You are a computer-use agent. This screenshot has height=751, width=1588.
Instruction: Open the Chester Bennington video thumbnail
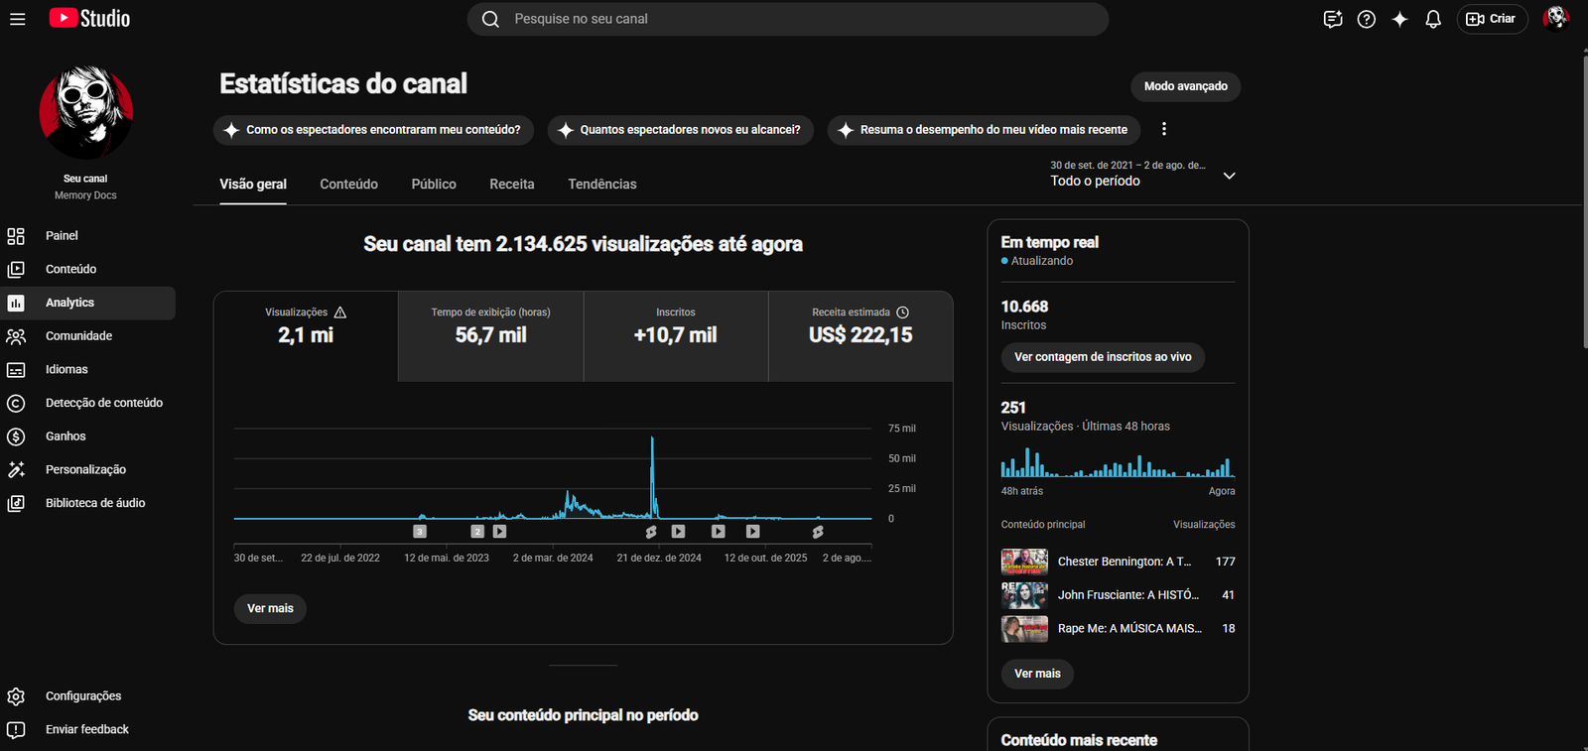[x=1024, y=562]
